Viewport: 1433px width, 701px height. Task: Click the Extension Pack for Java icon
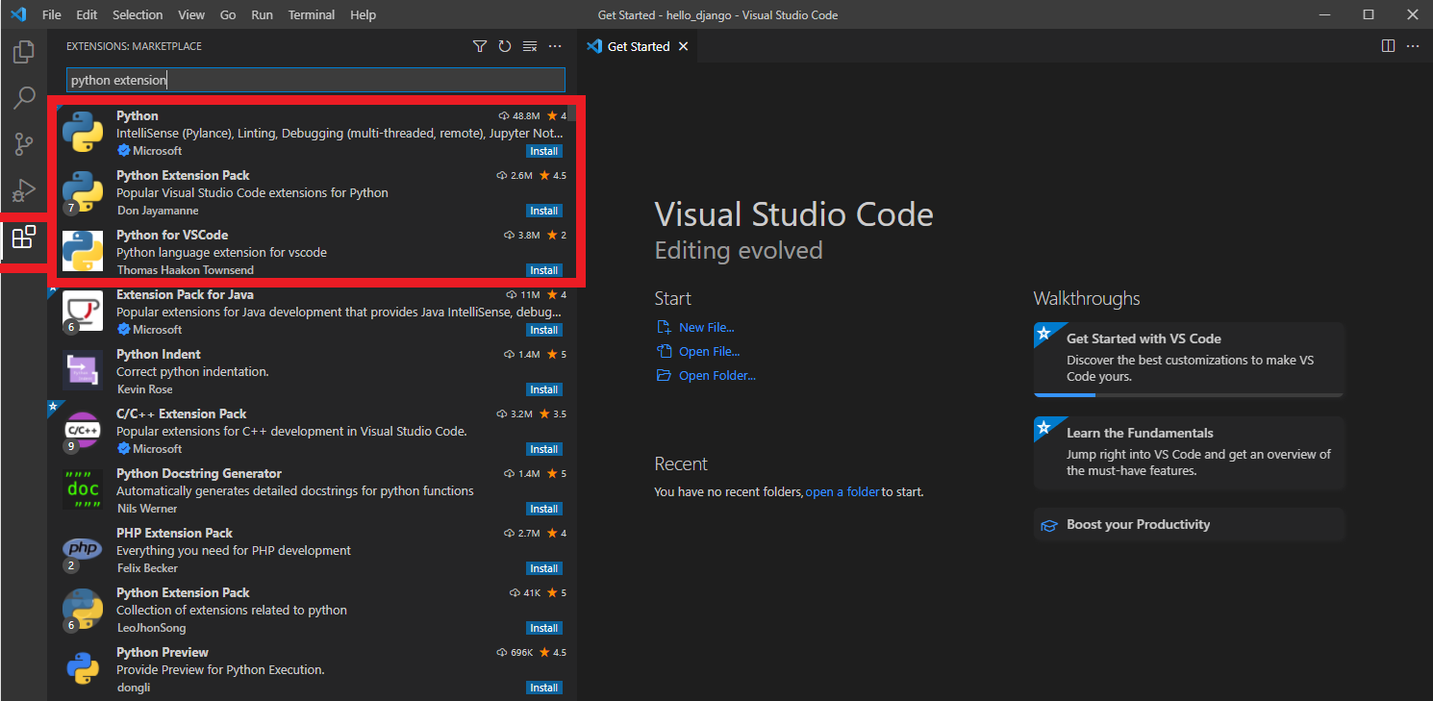click(x=83, y=312)
